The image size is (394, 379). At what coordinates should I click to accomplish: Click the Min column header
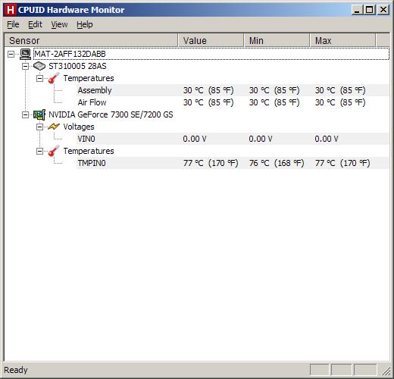[277, 40]
